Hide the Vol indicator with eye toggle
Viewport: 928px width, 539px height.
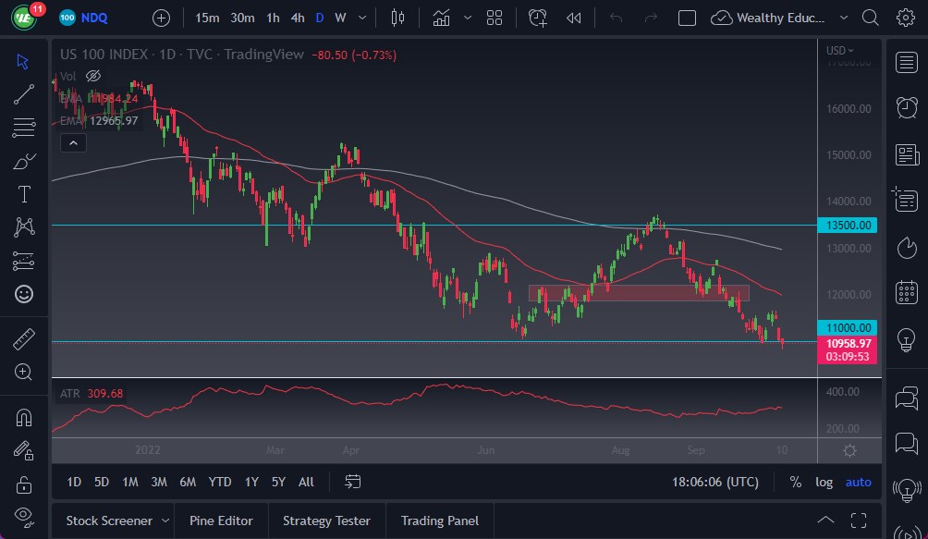click(93, 76)
